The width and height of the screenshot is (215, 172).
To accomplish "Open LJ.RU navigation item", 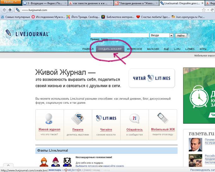I will pos(177,49).
